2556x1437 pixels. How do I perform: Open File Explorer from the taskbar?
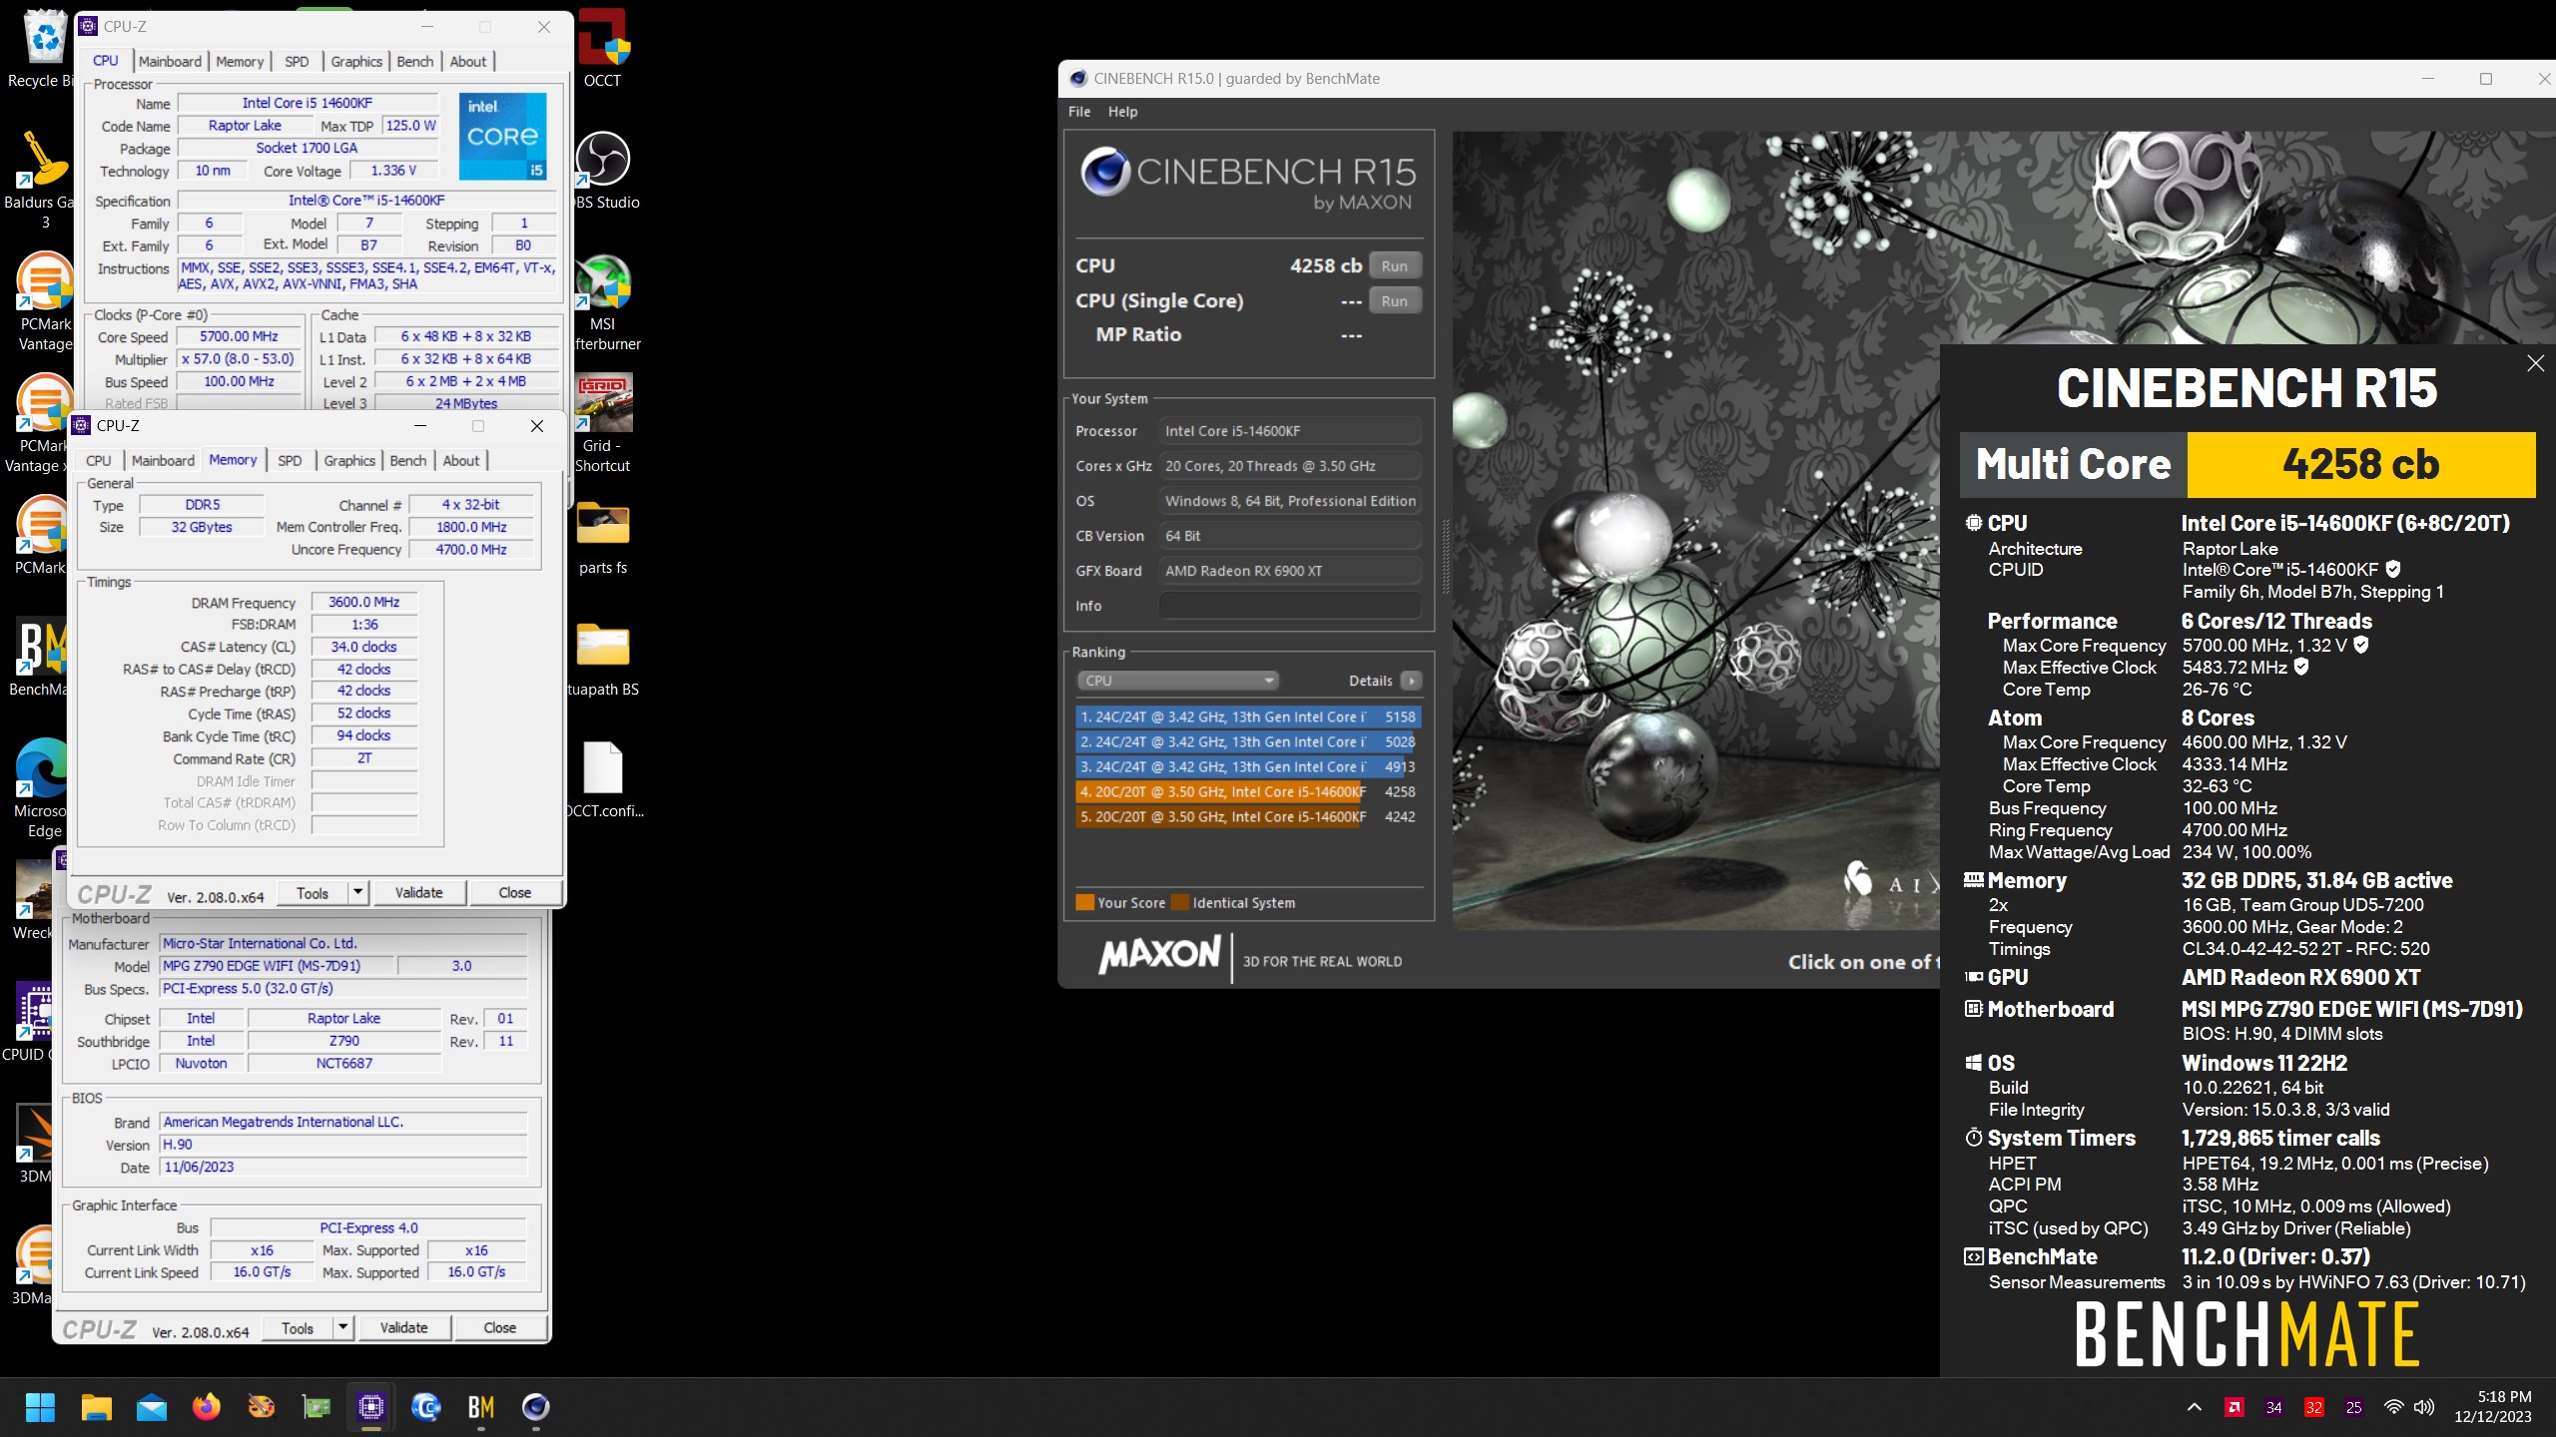coord(97,1407)
